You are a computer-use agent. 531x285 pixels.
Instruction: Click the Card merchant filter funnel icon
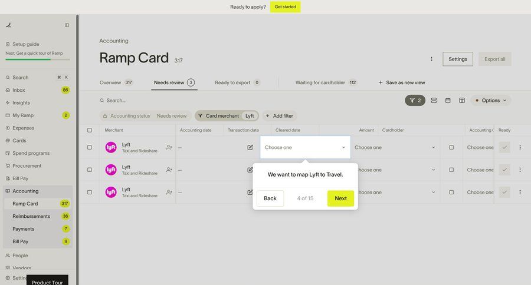point(200,115)
